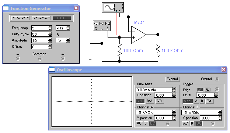Adjust Channel A Y position stepper

(174, 118)
